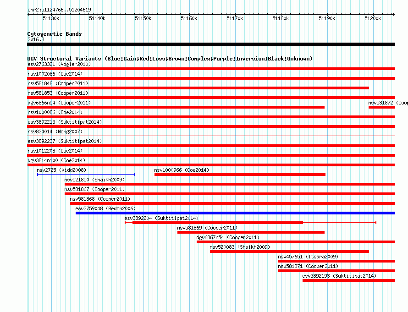
Task: Click the left arrow of the scale ruler
Action: (x=28, y=15)
